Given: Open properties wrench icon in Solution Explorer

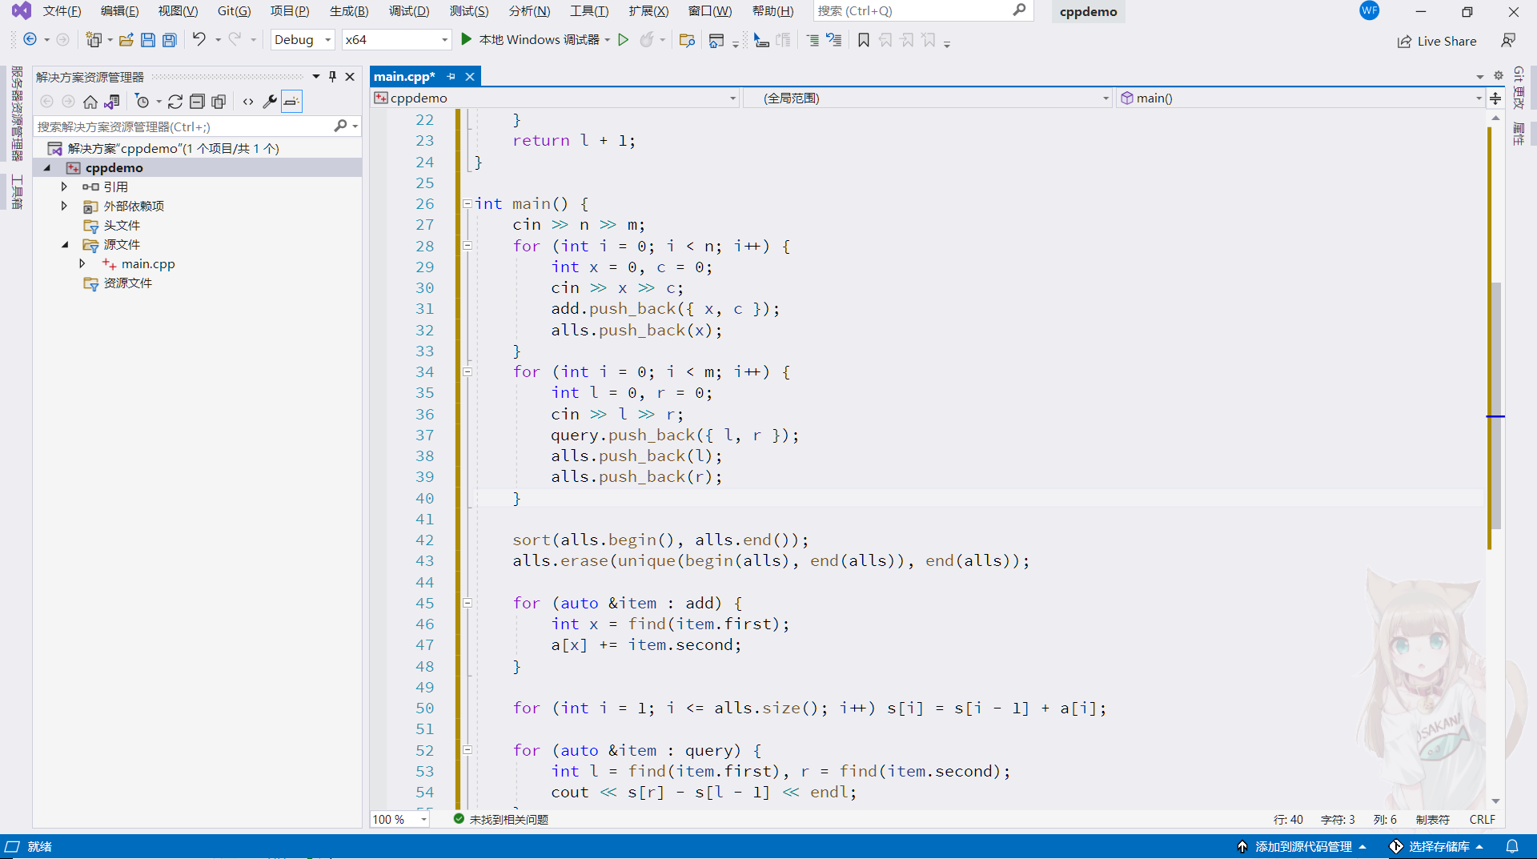Looking at the screenshot, I should pos(270,102).
